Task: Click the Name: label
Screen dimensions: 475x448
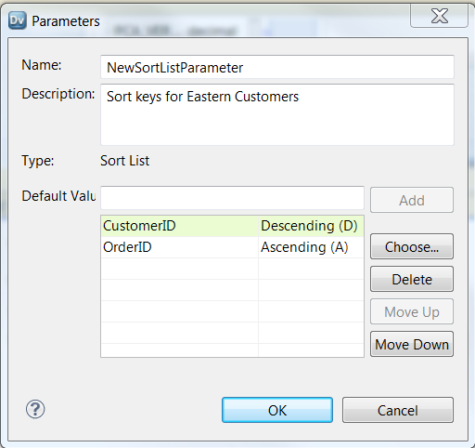Action: [42, 65]
